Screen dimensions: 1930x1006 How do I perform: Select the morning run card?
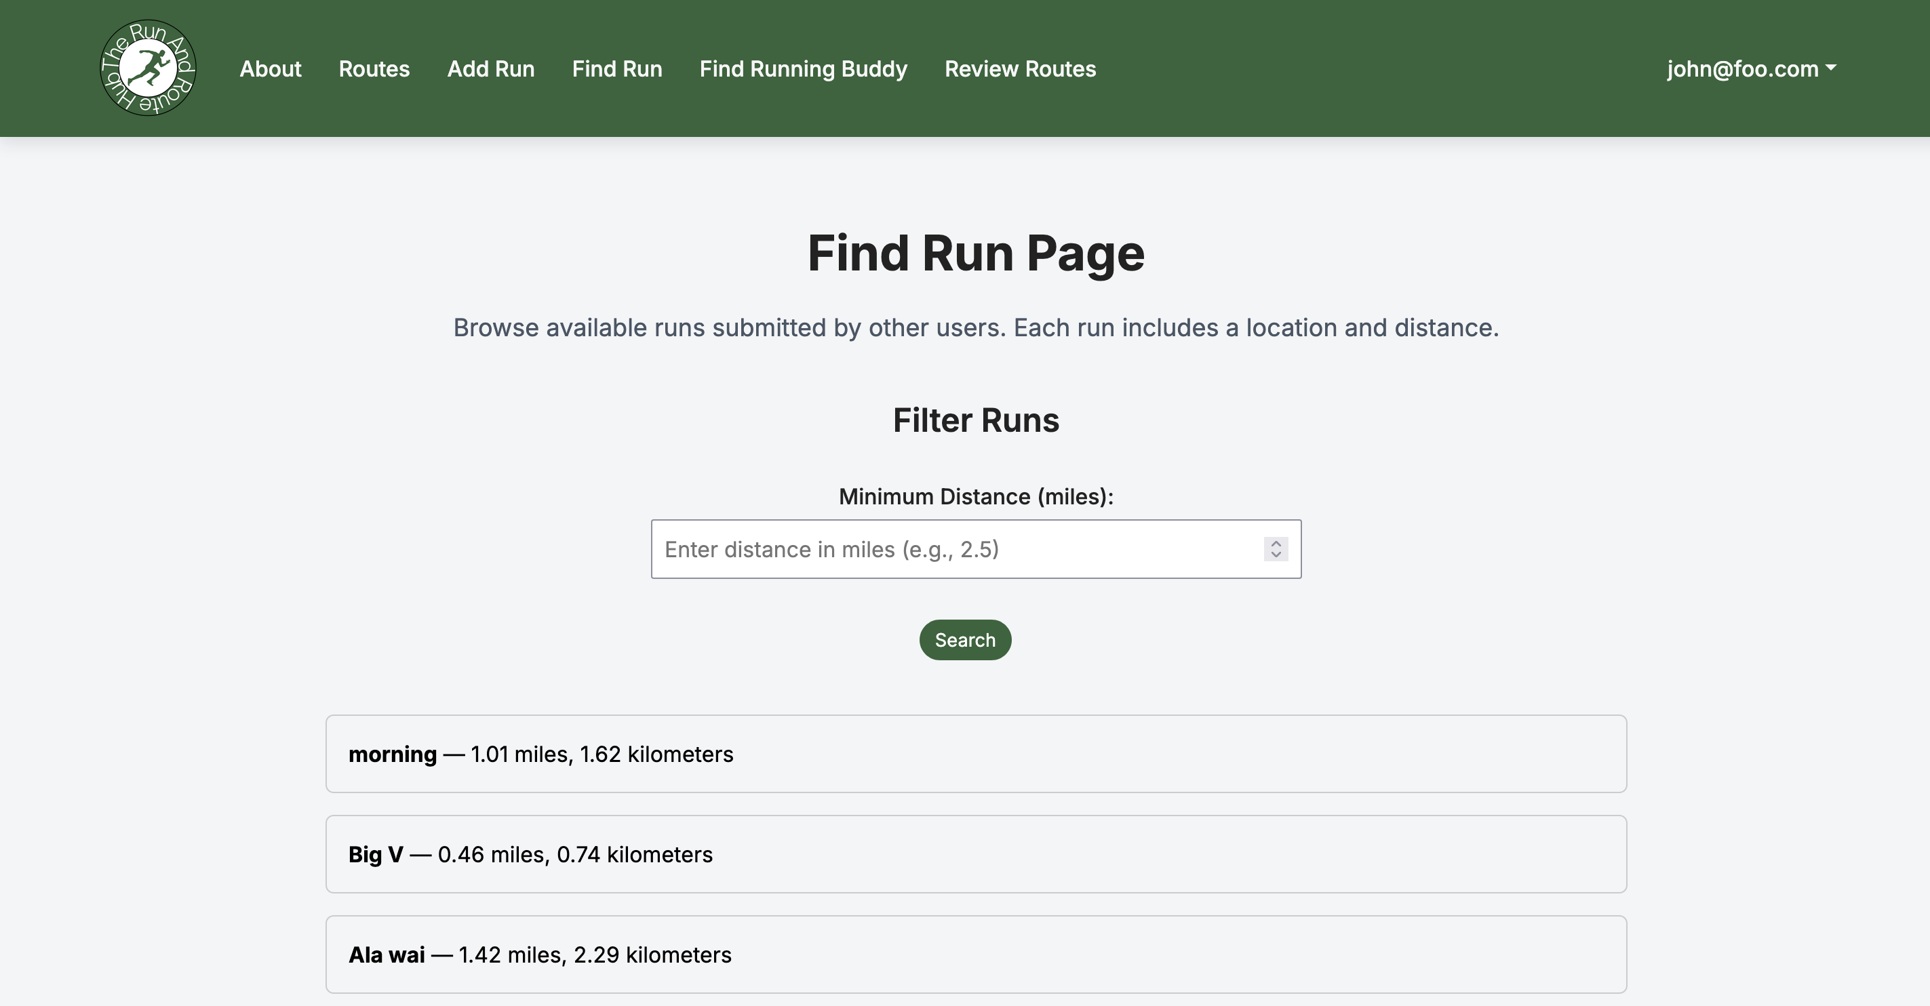pos(975,754)
